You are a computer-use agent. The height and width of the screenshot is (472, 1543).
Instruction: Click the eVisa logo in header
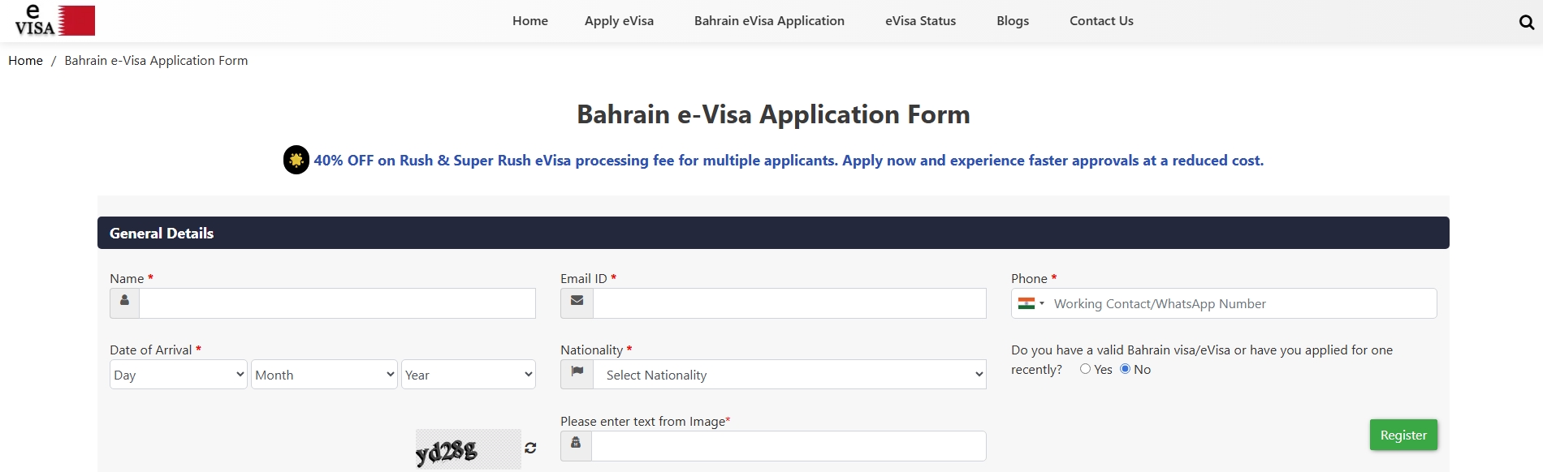[x=54, y=20]
